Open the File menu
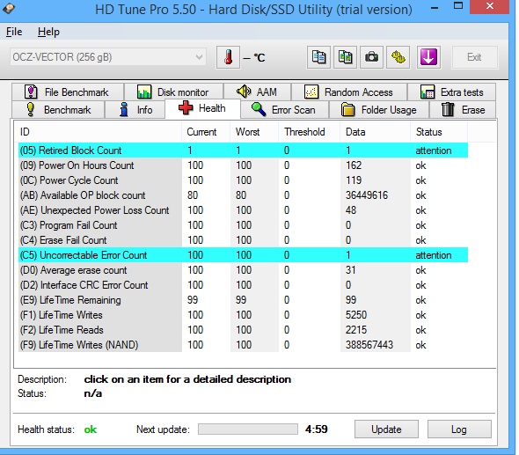This screenshot has height=455, width=519. pyautogui.click(x=14, y=32)
